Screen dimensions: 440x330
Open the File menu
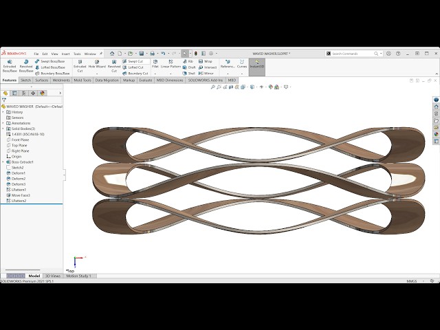point(36,54)
